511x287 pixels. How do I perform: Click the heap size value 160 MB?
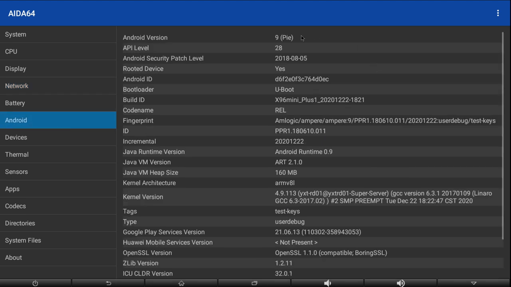pyautogui.click(x=286, y=172)
